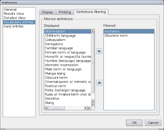164x130 pixels.
Task: Select Archaism in the Filtered list
Action: (129, 31)
